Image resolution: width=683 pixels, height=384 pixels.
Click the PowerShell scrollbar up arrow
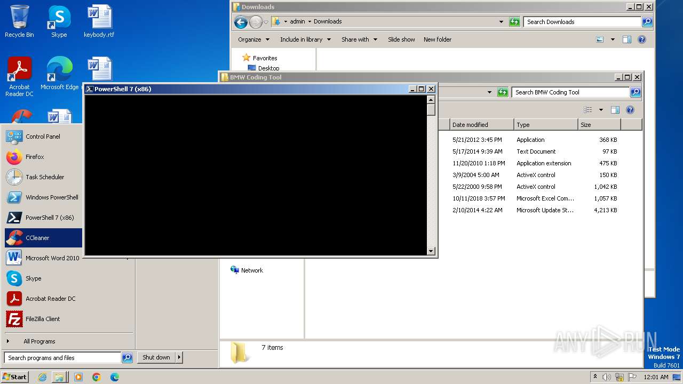(x=431, y=100)
